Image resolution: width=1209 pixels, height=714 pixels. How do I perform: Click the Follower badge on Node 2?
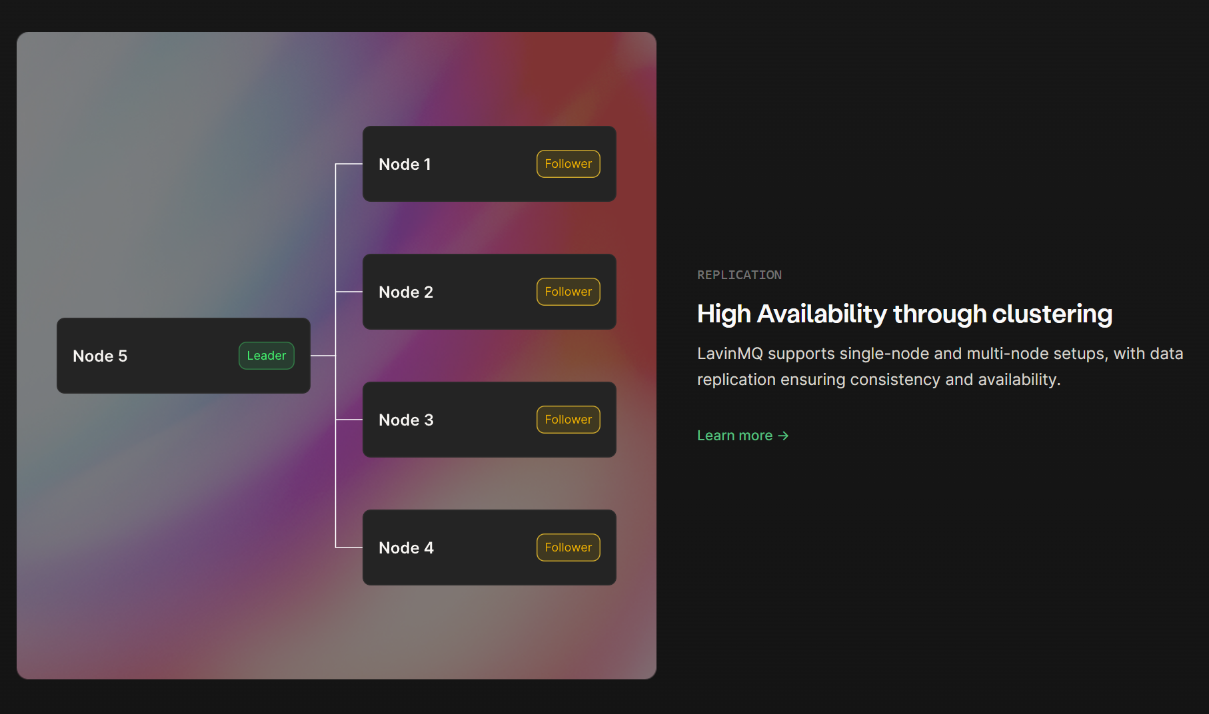point(568,292)
